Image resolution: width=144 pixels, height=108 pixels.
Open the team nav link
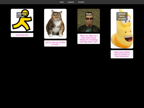(62, 2)
